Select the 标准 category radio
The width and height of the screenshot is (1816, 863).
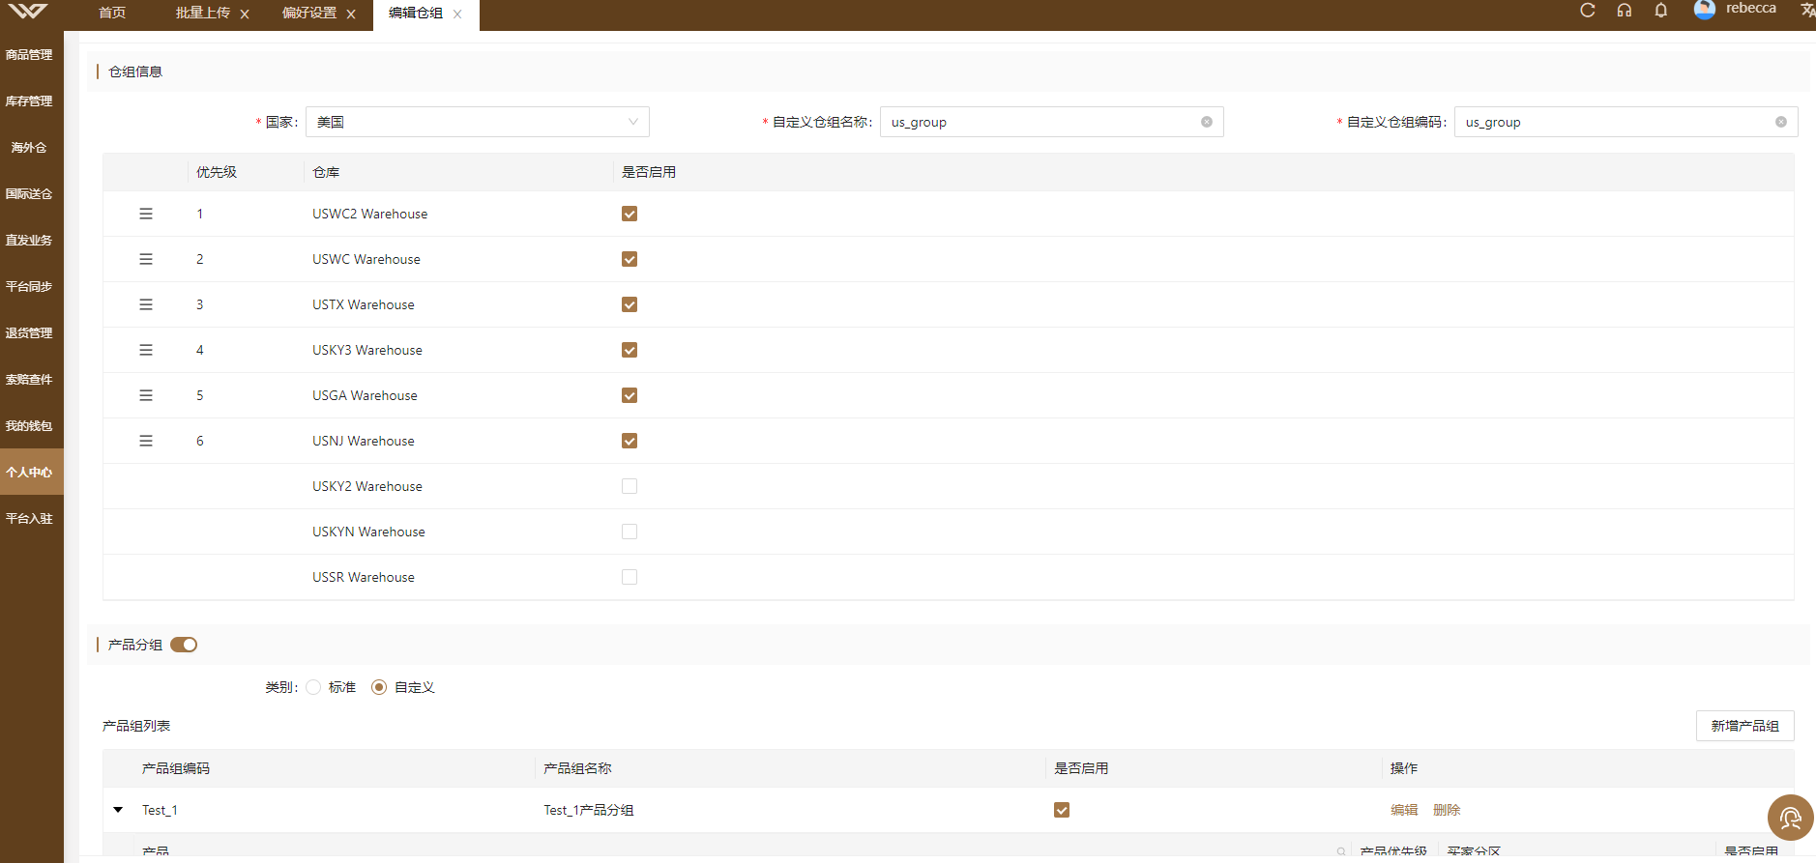[313, 687]
